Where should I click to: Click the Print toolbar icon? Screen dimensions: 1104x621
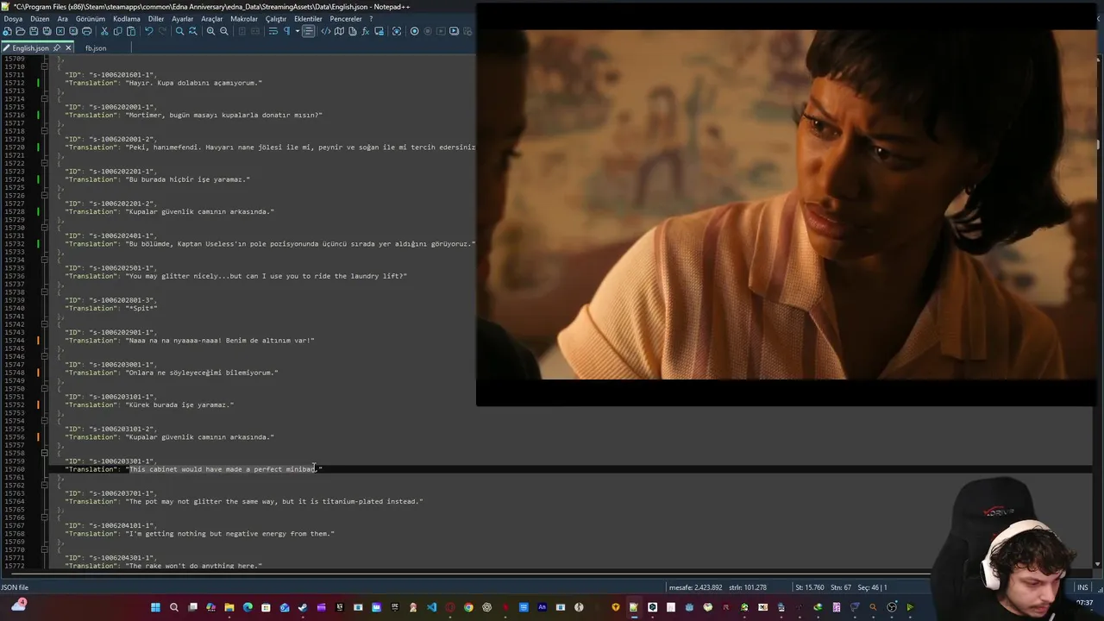pyautogui.click(x=86, y=31)
